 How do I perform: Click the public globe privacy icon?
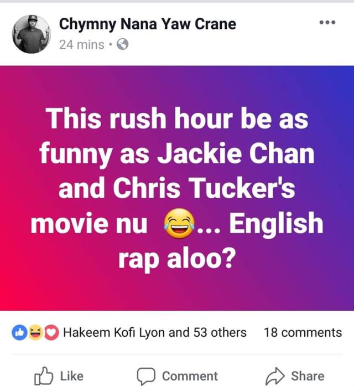click(x=122, y=44)
